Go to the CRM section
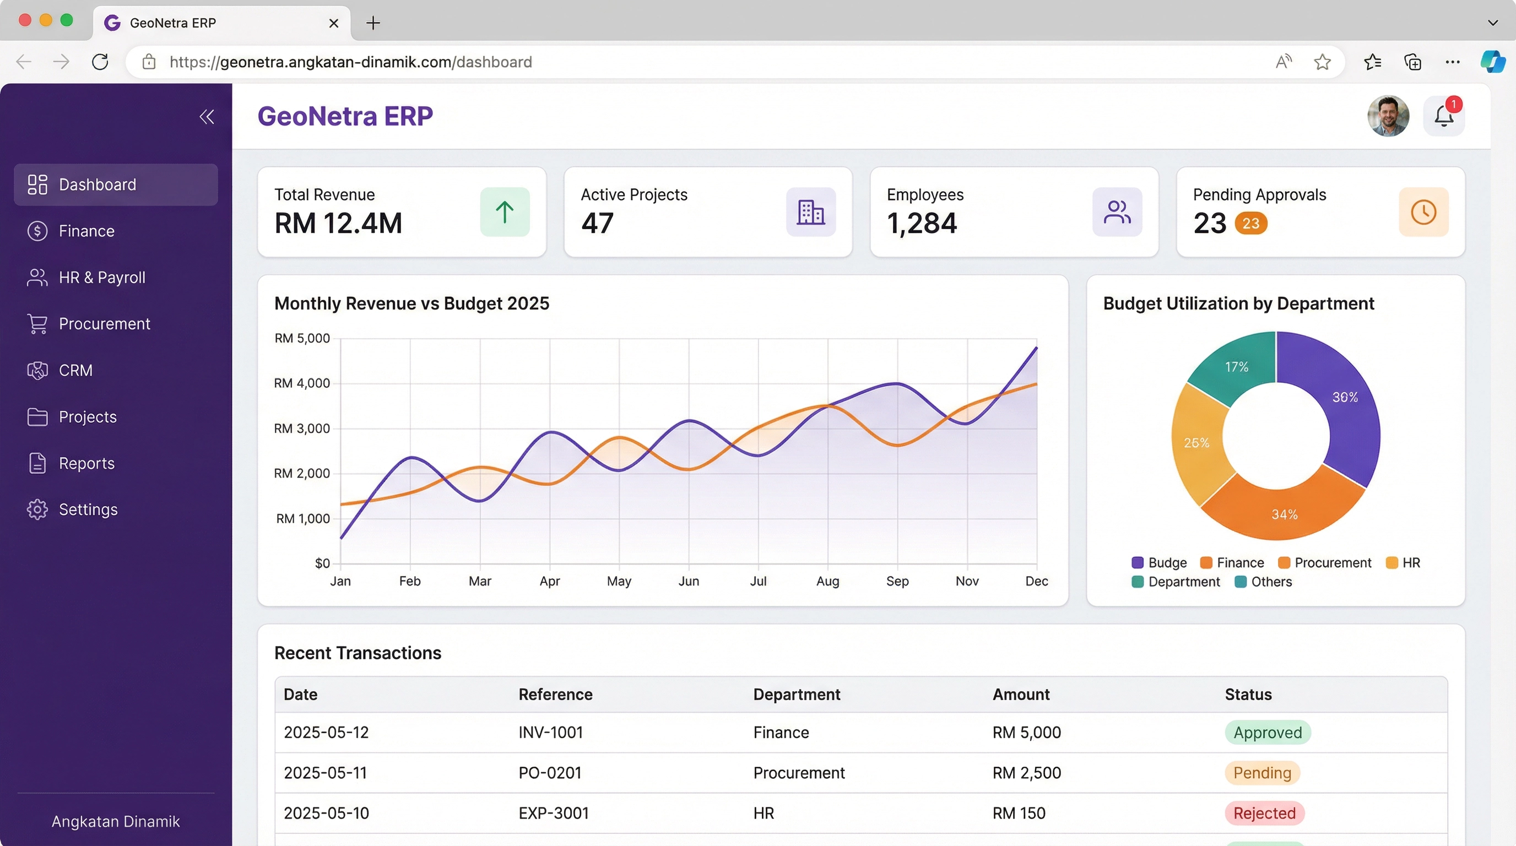The image size is (1516, 846). pos(76,370)
